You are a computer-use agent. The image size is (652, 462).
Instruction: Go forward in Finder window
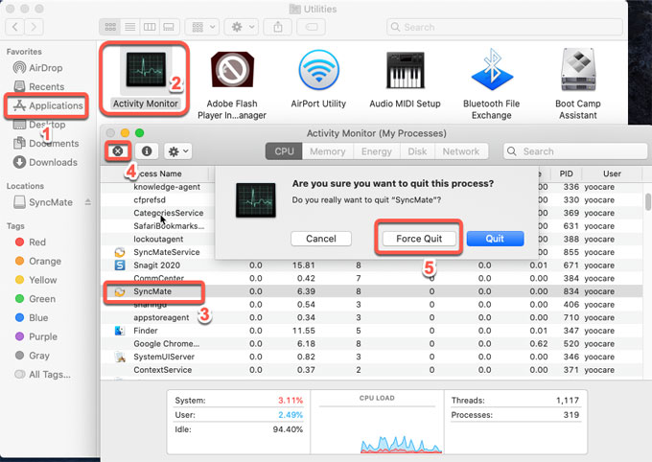(34, 27)
